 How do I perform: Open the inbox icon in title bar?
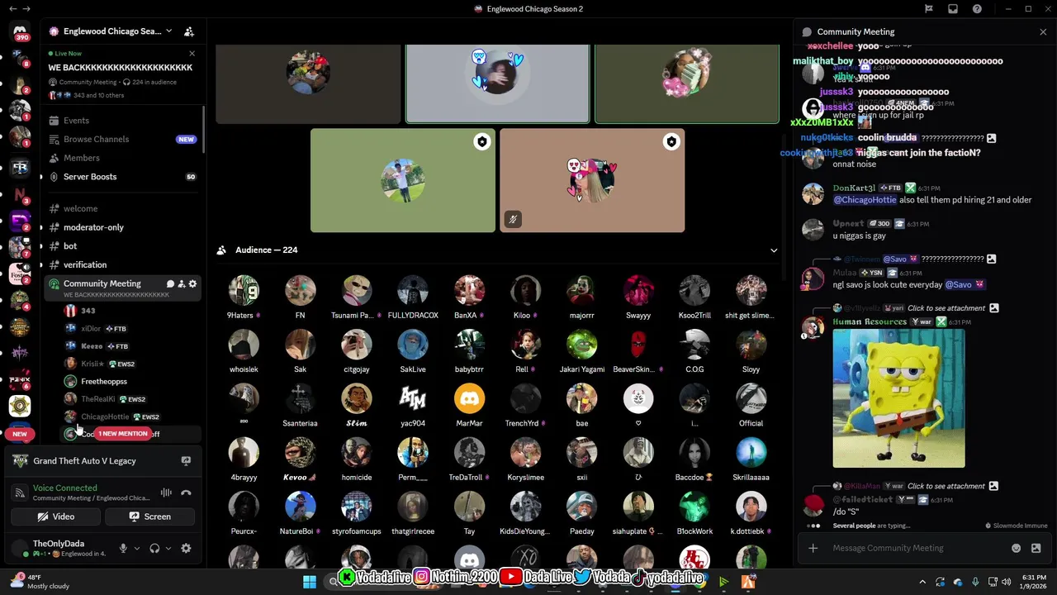pos(953,9)
